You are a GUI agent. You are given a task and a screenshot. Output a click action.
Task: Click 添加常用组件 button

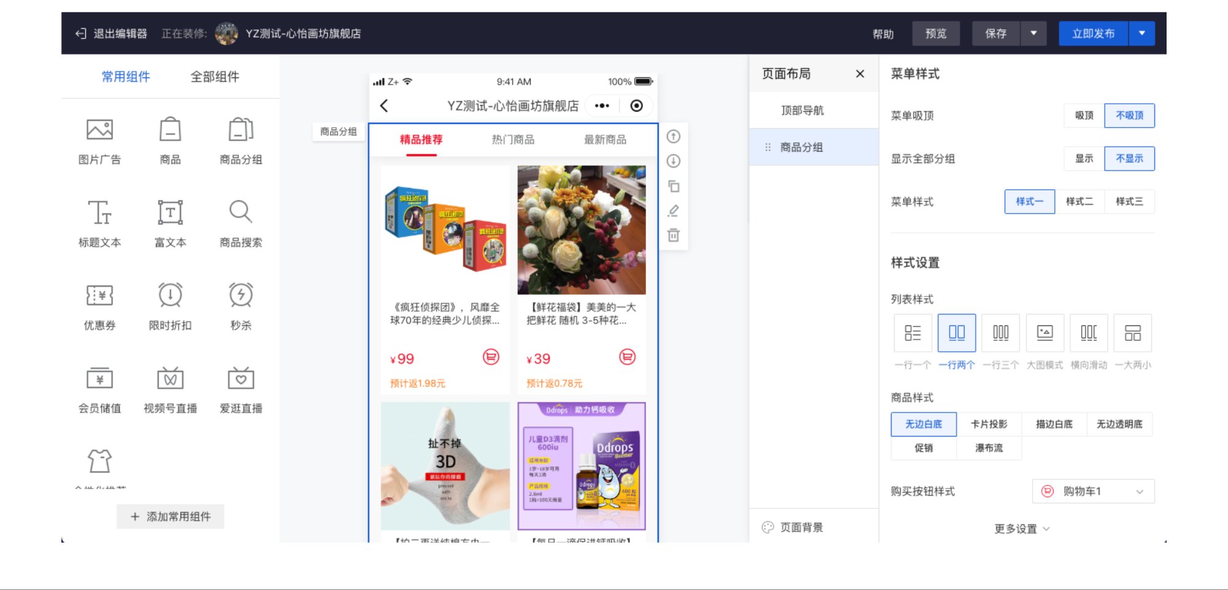170,516
